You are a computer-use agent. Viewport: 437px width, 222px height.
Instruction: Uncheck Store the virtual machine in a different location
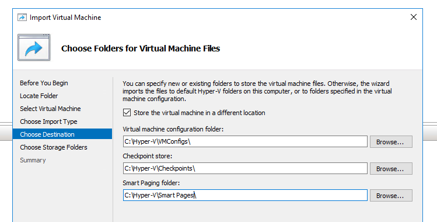click(x=127, y=113)
